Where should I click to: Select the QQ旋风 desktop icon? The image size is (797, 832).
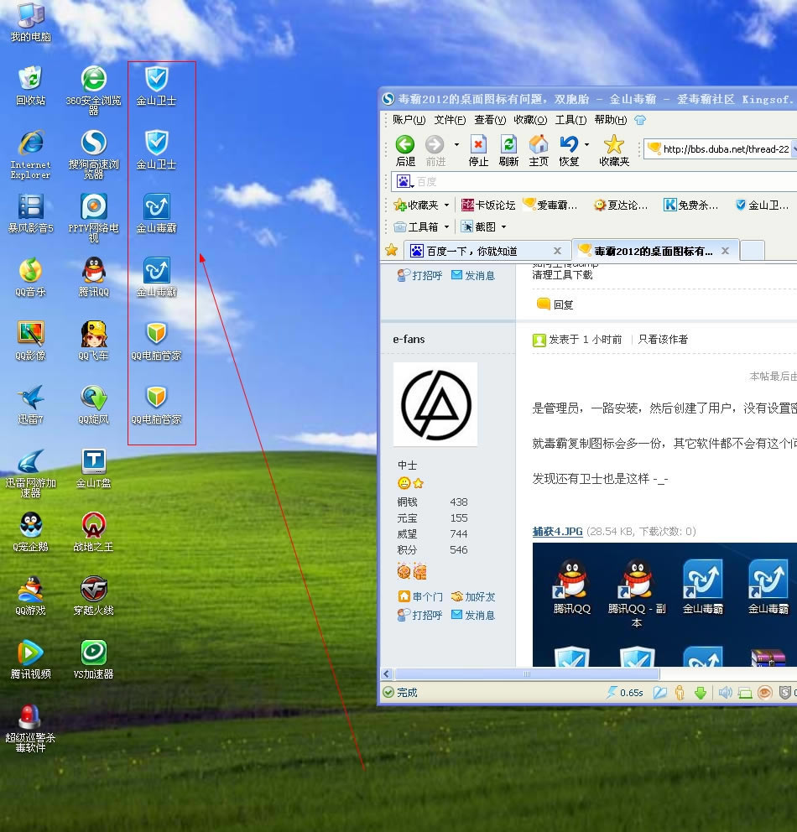93,404
